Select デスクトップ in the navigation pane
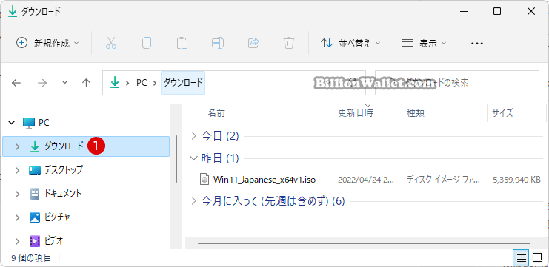549x267 pixels. click(64, 170)
